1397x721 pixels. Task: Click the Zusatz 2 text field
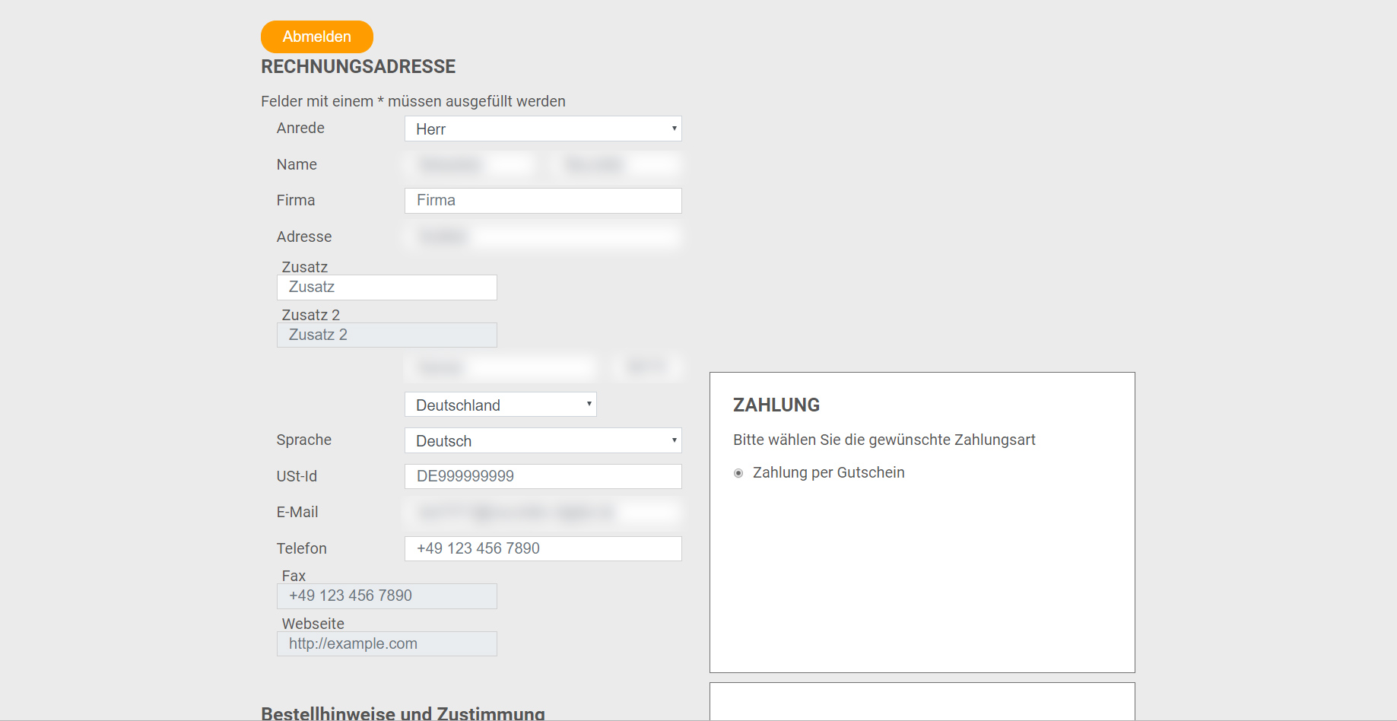386,335
